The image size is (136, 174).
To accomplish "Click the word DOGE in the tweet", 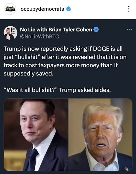I will 101,49.
